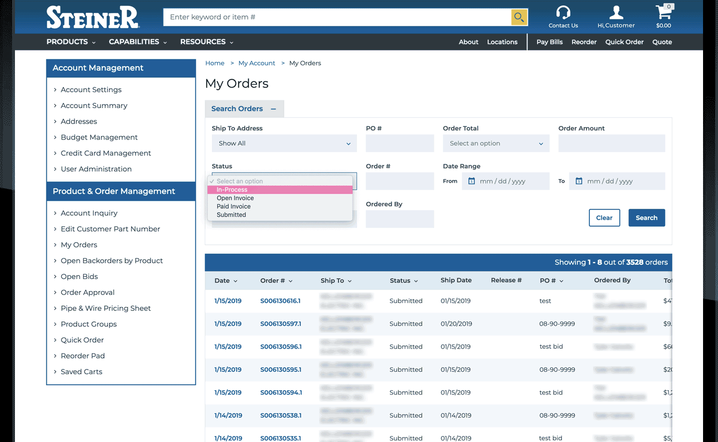Expand the CAPABILITIES menu
This screenshot has height=442, width=718.
point(138,42)
